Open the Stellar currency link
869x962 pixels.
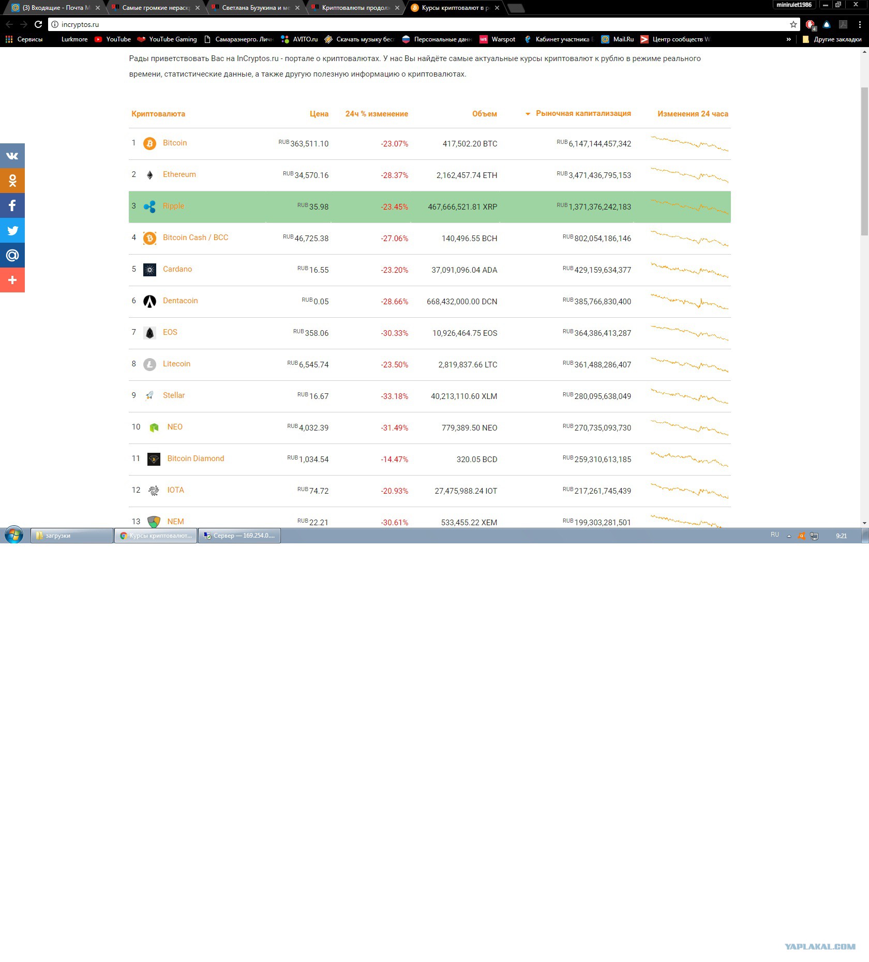(x=174, y=395)
